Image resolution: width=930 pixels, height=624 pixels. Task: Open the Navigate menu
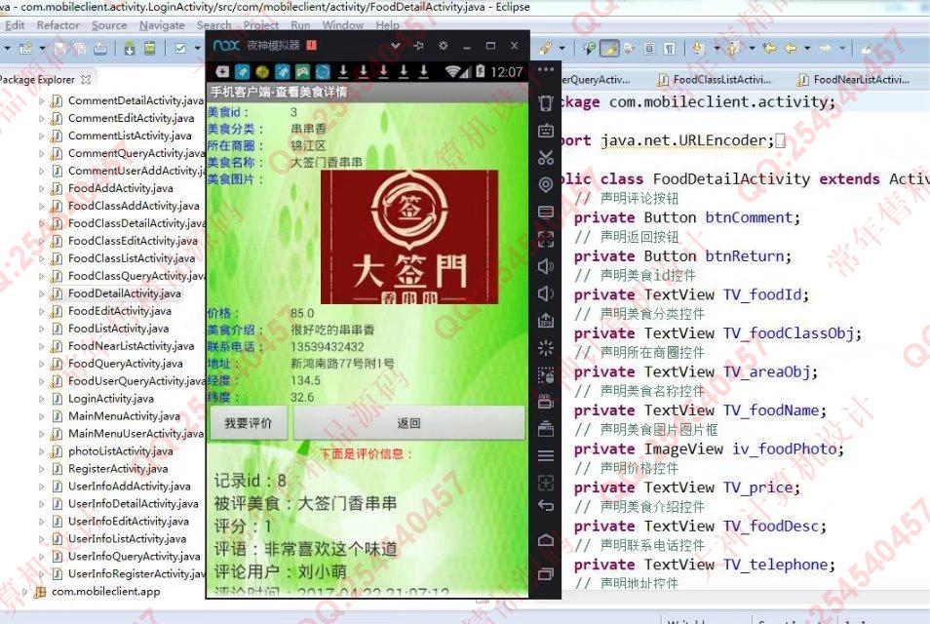point(162,25)
